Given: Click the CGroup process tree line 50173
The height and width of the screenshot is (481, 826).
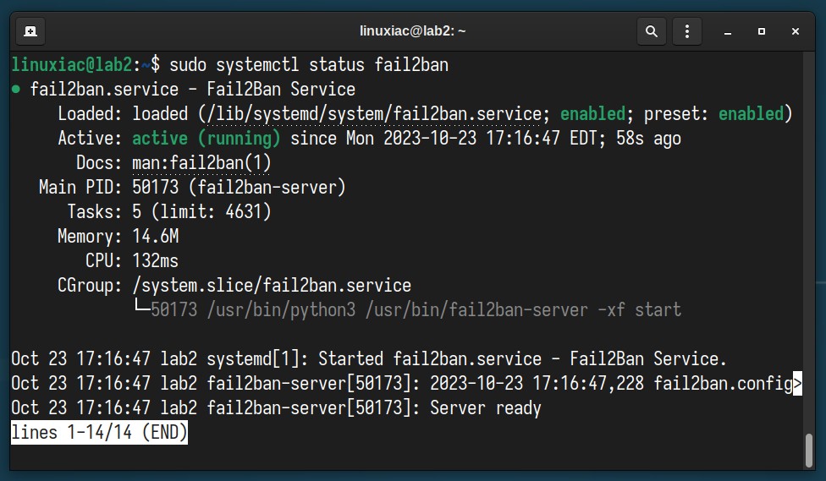Looking at the screenshot, I should click(x=408, y=309).
